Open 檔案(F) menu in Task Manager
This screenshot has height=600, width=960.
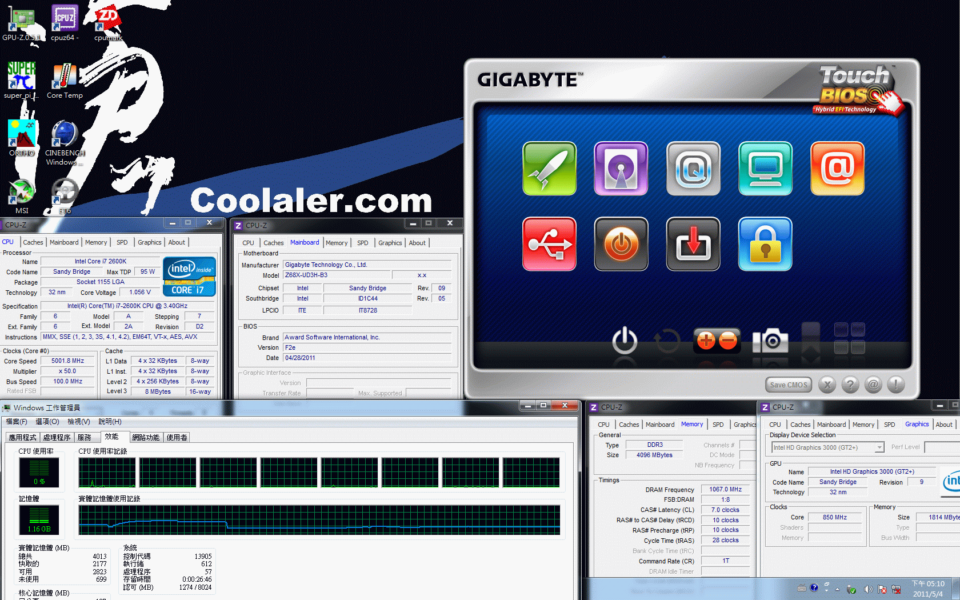click(17, 422)
